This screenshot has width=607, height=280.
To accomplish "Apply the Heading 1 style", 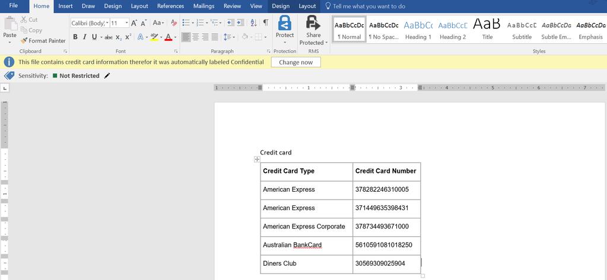I will click(418, 30).
